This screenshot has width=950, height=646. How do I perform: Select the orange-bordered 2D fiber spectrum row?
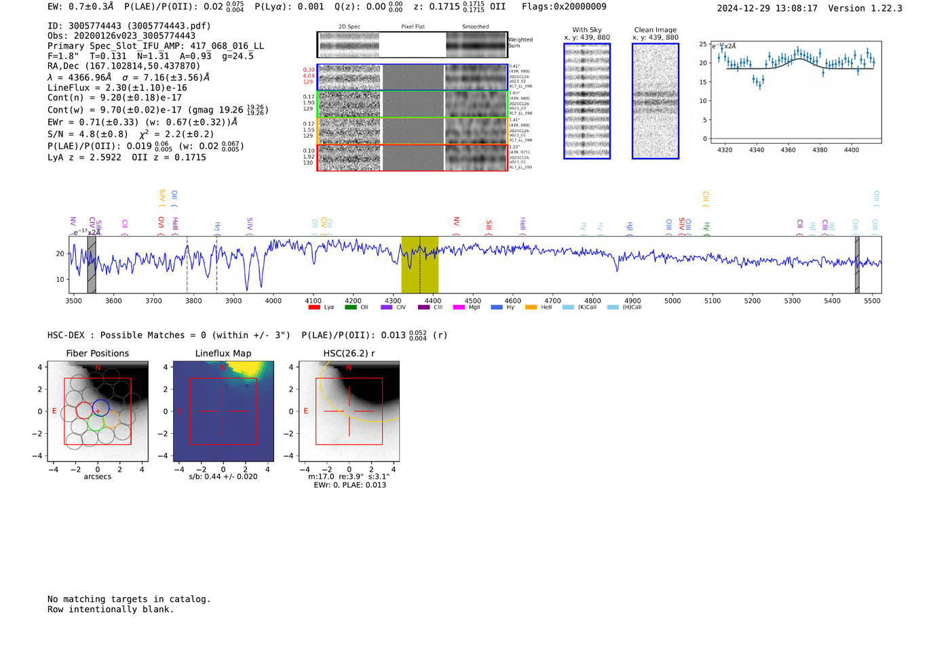point(412,131)
